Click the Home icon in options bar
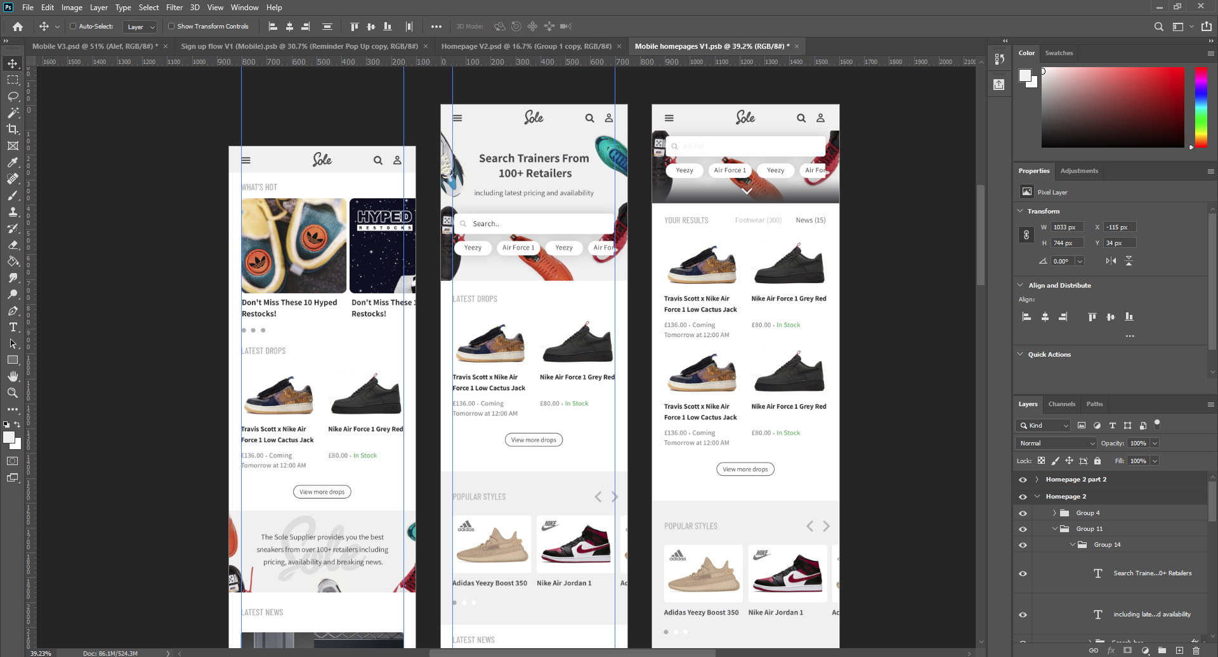The height and width of the screenshot is (657, 1218). coord(18,27)
